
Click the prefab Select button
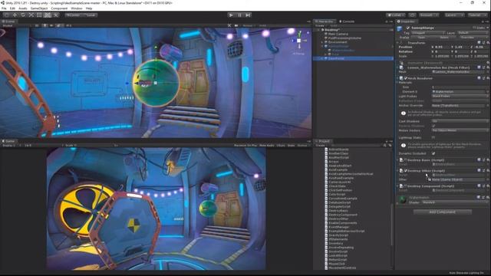pyautogui.click(x=444, y=38)
